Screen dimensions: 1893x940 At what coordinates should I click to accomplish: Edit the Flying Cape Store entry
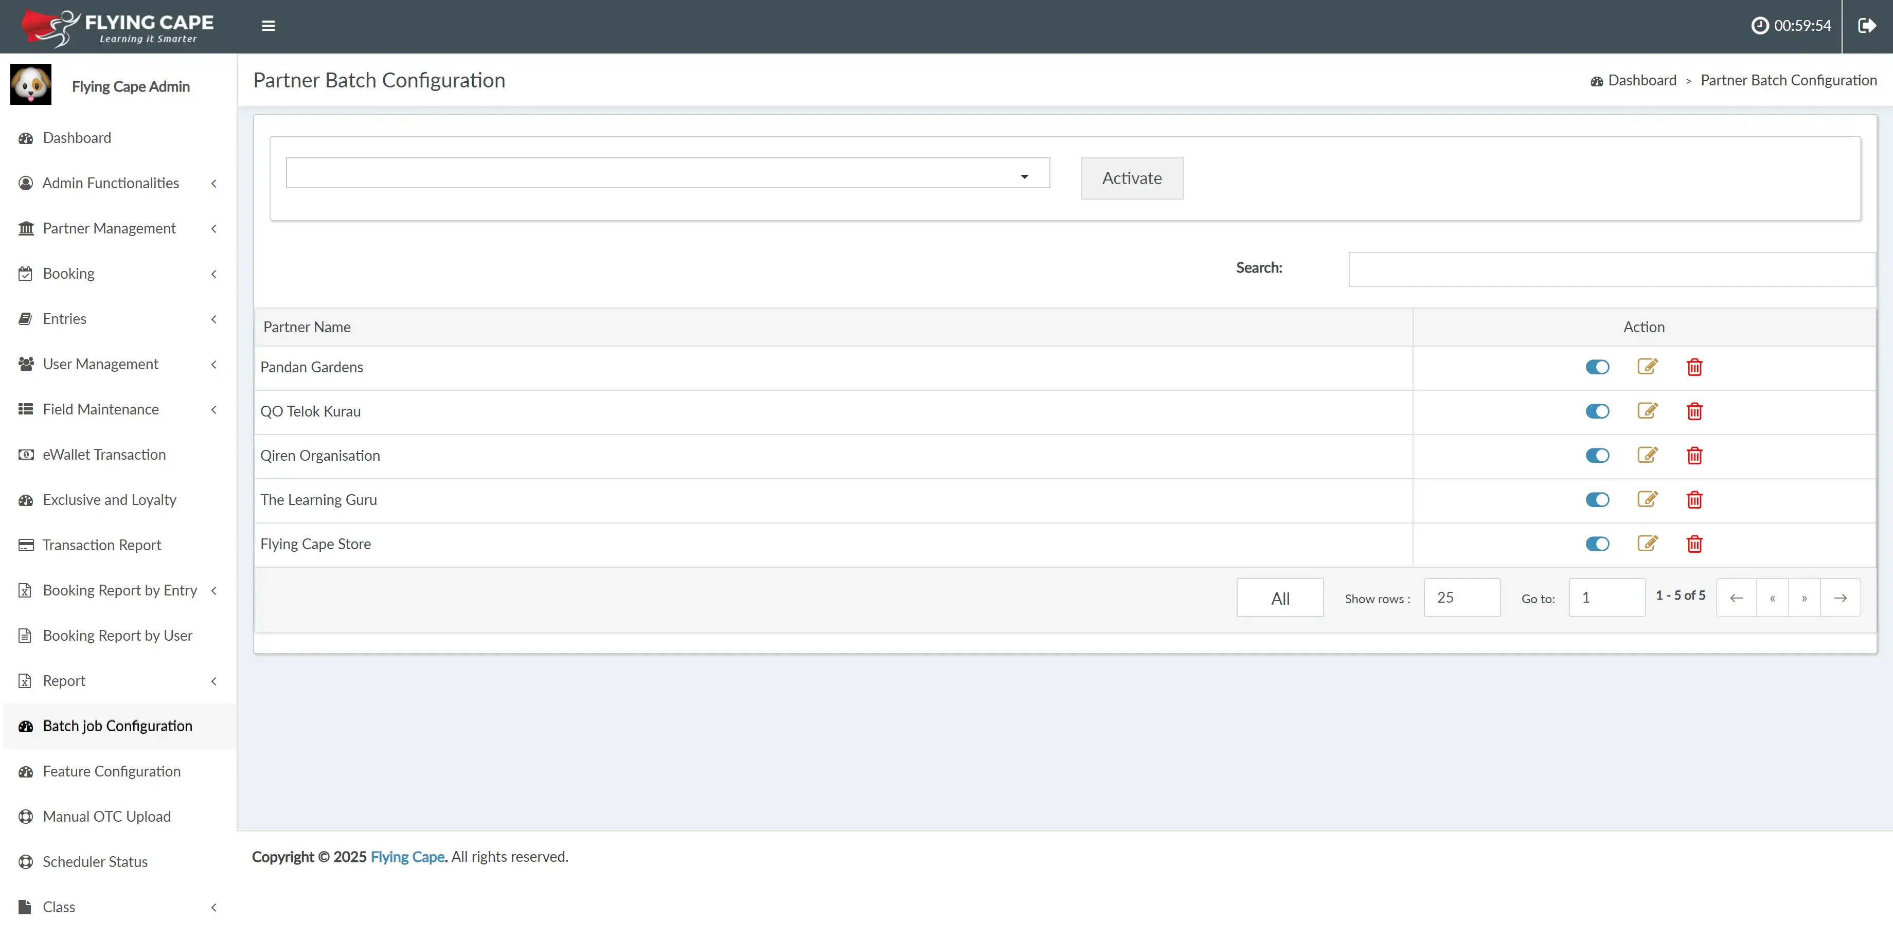(1647, 544)
